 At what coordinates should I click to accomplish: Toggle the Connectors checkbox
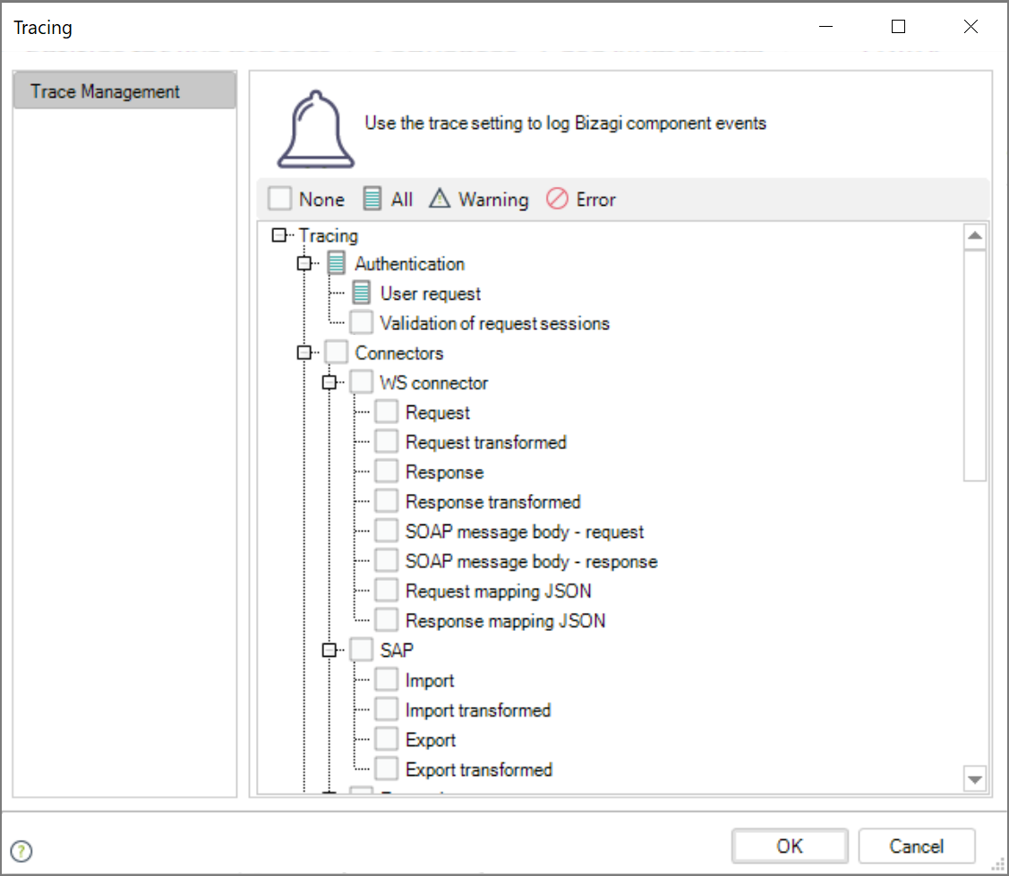point(336,352)
